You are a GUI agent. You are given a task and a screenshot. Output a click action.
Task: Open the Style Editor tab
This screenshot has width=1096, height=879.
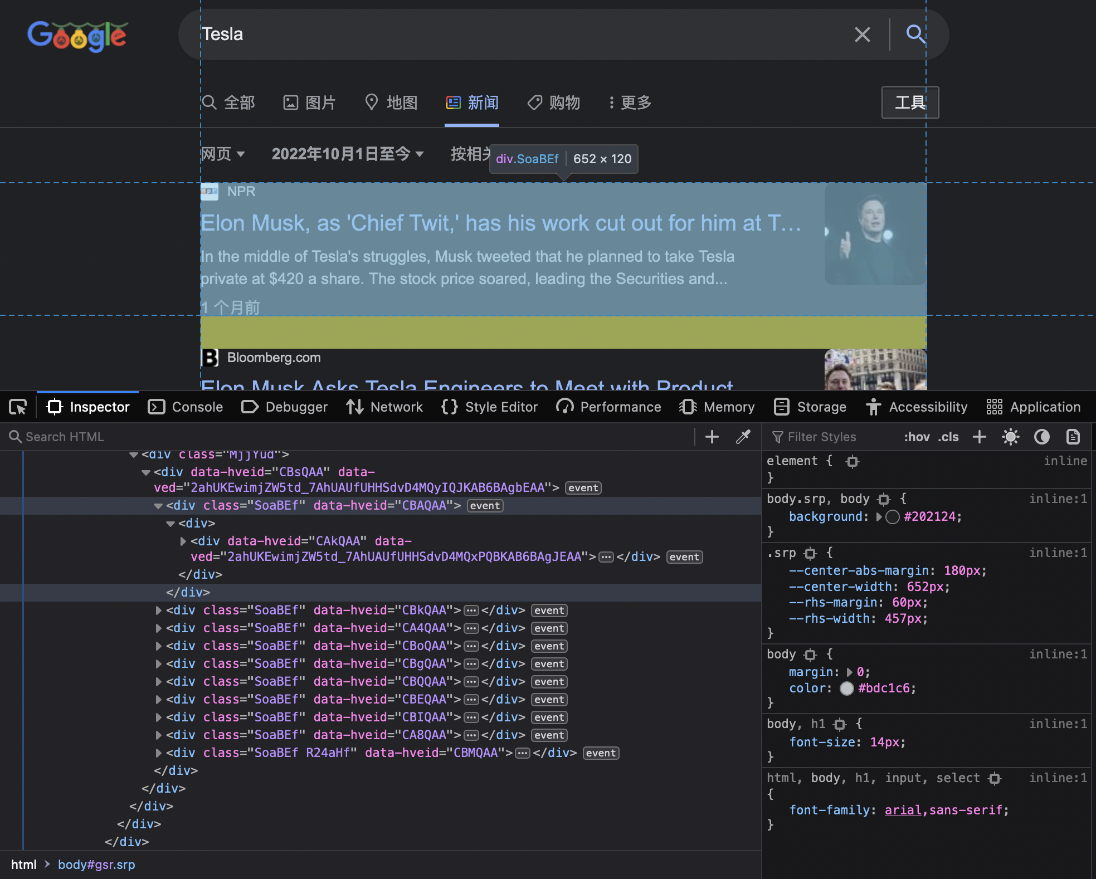tap(489, 407)
